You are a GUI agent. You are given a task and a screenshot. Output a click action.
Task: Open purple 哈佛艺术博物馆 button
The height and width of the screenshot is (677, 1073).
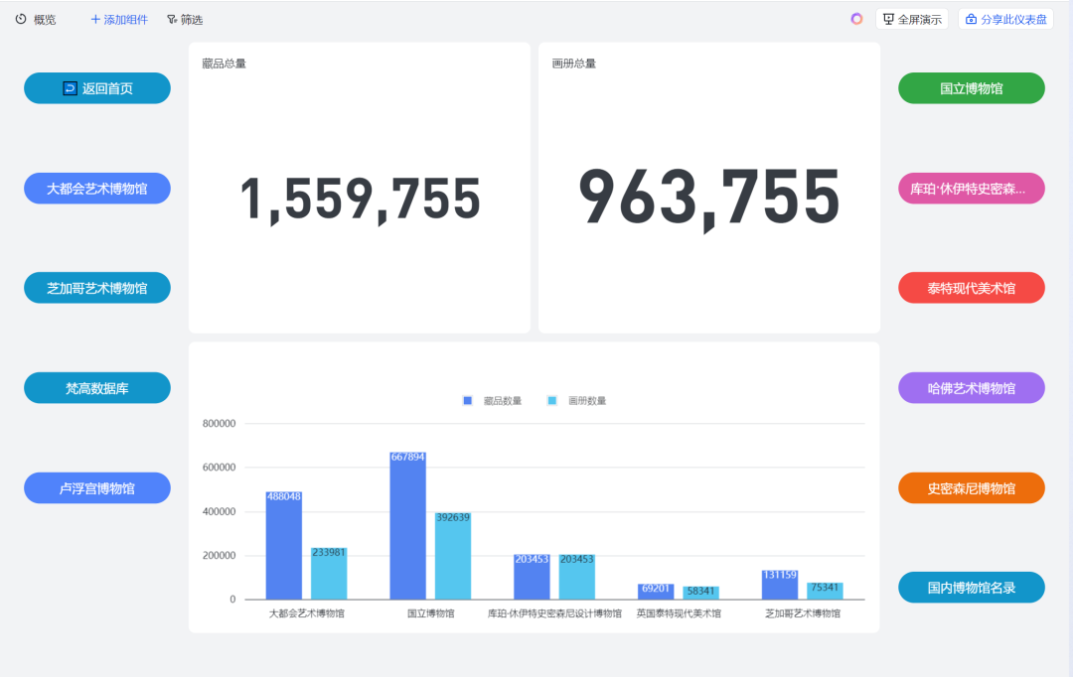(x=971, y=388)
